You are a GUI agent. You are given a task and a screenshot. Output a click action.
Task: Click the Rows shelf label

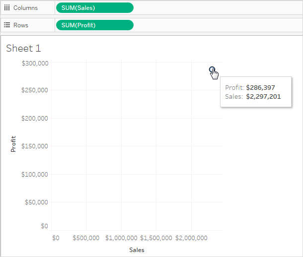21,25
